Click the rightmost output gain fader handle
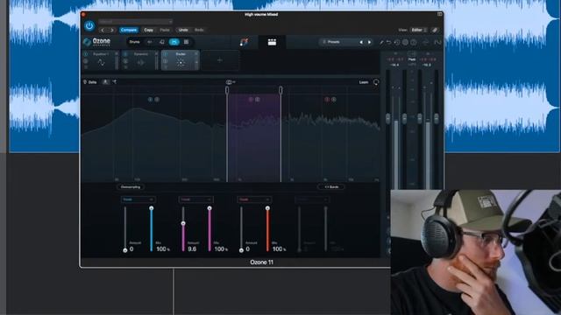Screen dimensions: 561x315 tap(437, 118)
